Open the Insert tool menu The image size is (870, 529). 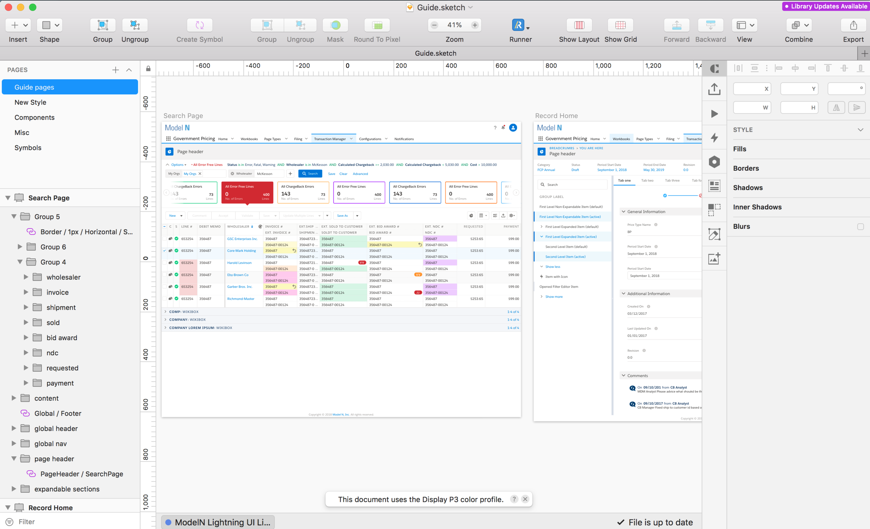(x=18, y=25)
